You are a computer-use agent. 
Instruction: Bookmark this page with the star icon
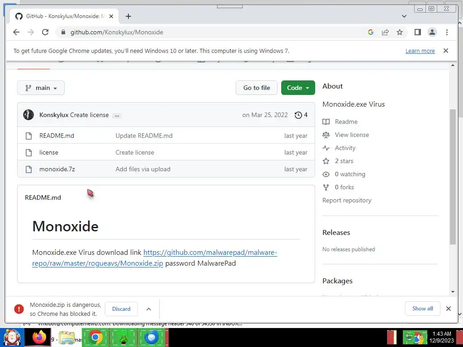pos(400,32)
